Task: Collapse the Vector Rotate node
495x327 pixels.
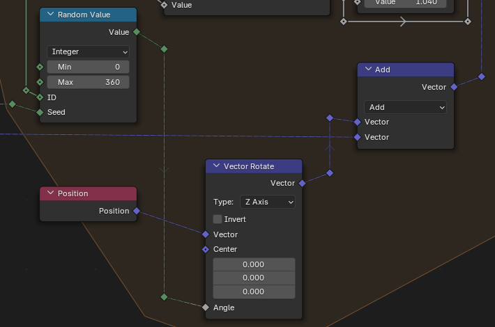Action: coord(216,166)
